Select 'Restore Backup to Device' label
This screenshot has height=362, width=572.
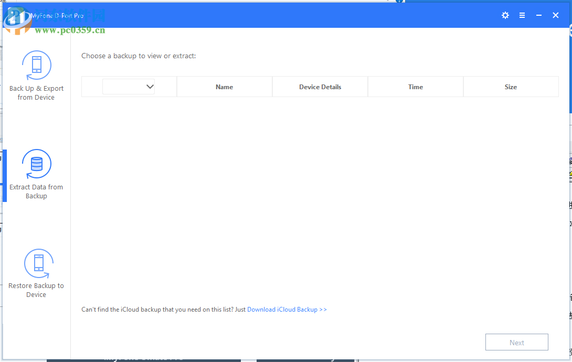pyautogui.click(x=36, y=290)
